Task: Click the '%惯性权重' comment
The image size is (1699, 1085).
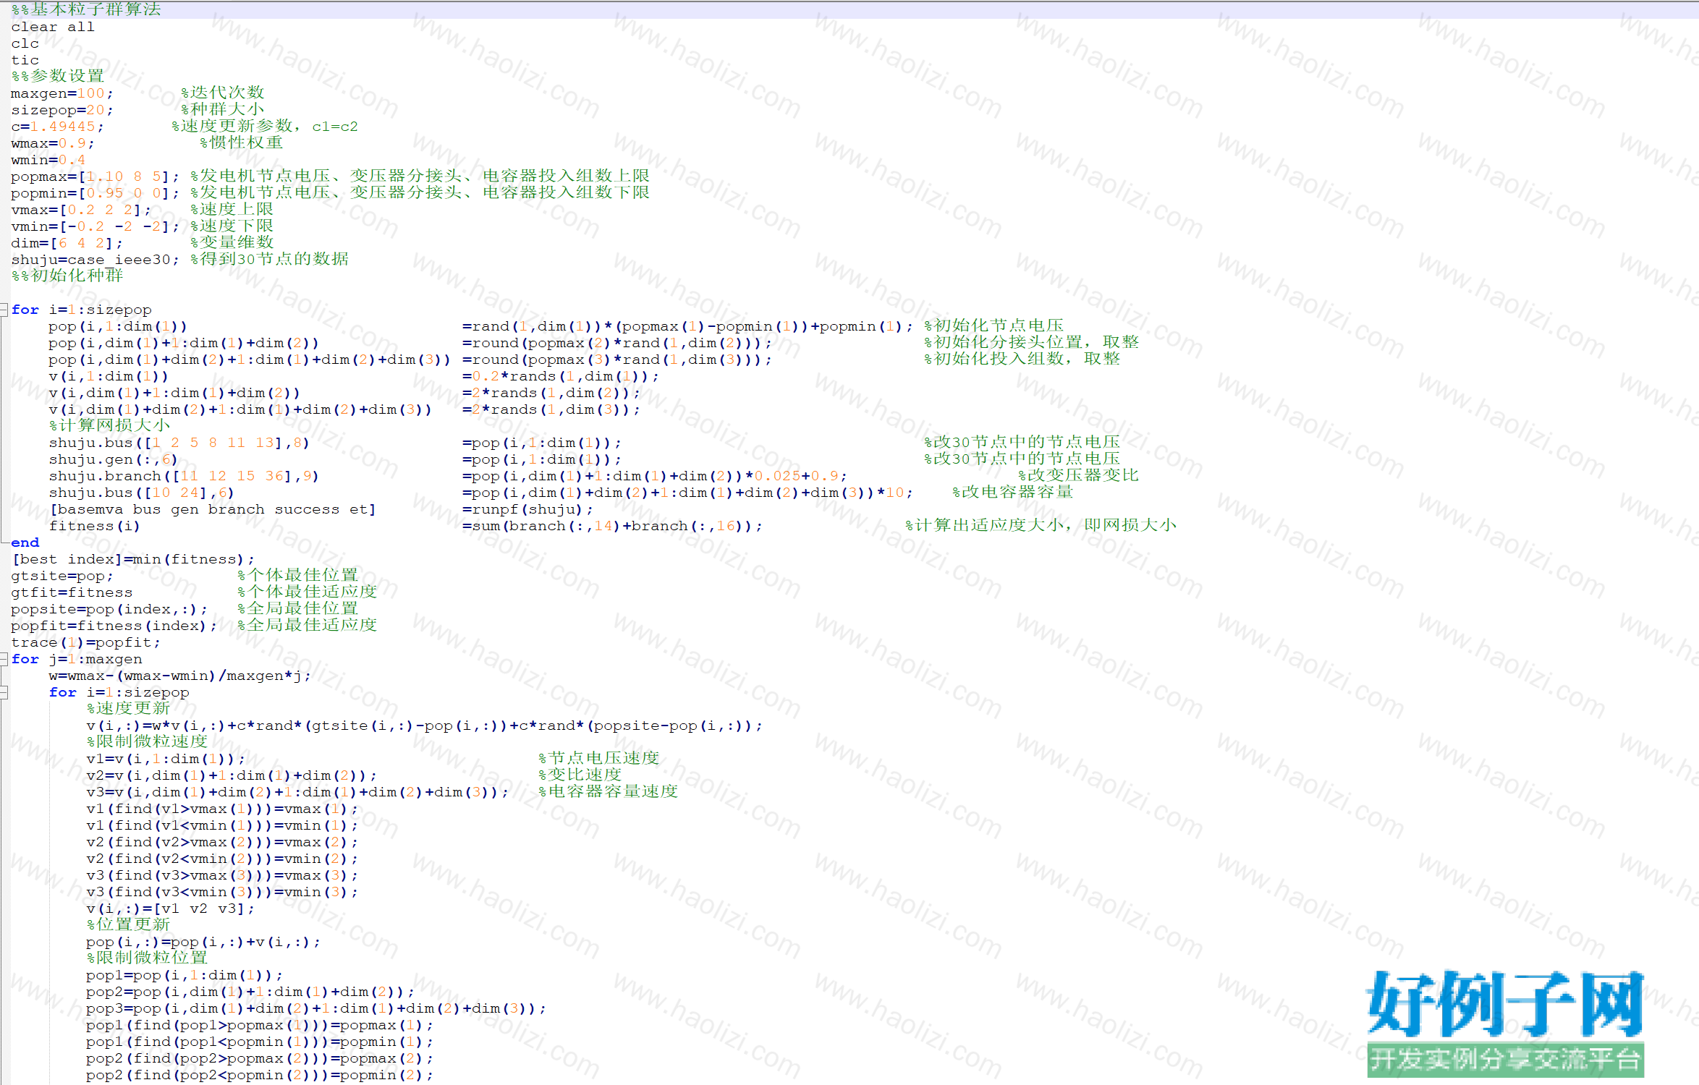Action: pyautogui.click(x=242, y=142)
